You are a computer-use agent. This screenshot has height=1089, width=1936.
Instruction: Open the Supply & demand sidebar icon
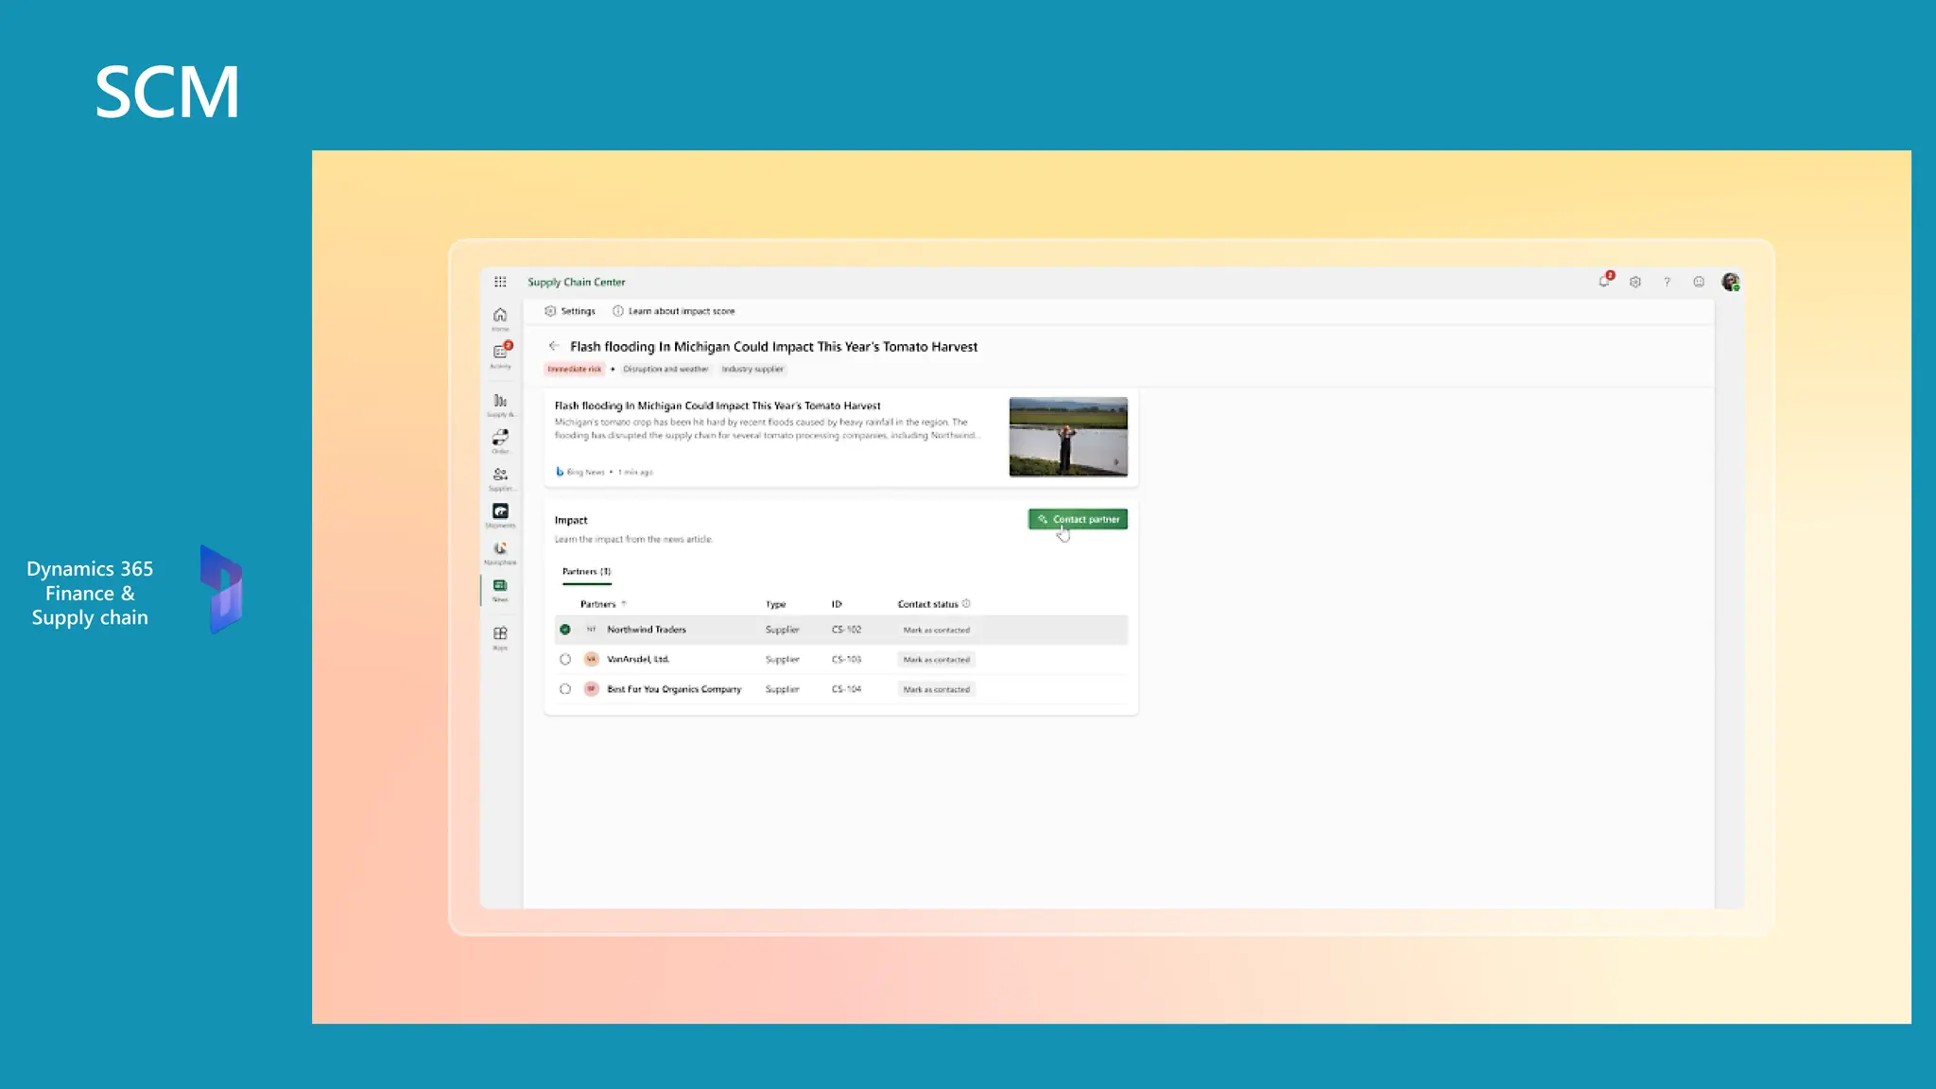500,405
